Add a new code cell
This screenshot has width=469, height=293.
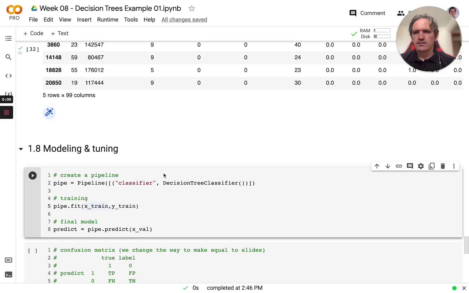pos(33,33)
